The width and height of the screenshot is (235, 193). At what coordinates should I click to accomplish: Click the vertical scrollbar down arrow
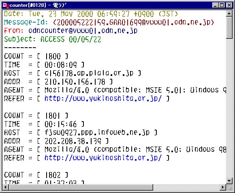pos(229,181)
